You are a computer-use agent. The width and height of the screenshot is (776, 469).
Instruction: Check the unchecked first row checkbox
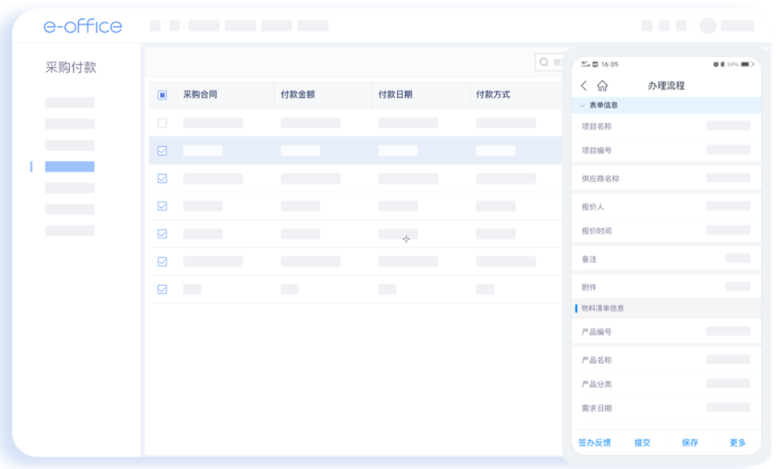[x=162, y=123]
